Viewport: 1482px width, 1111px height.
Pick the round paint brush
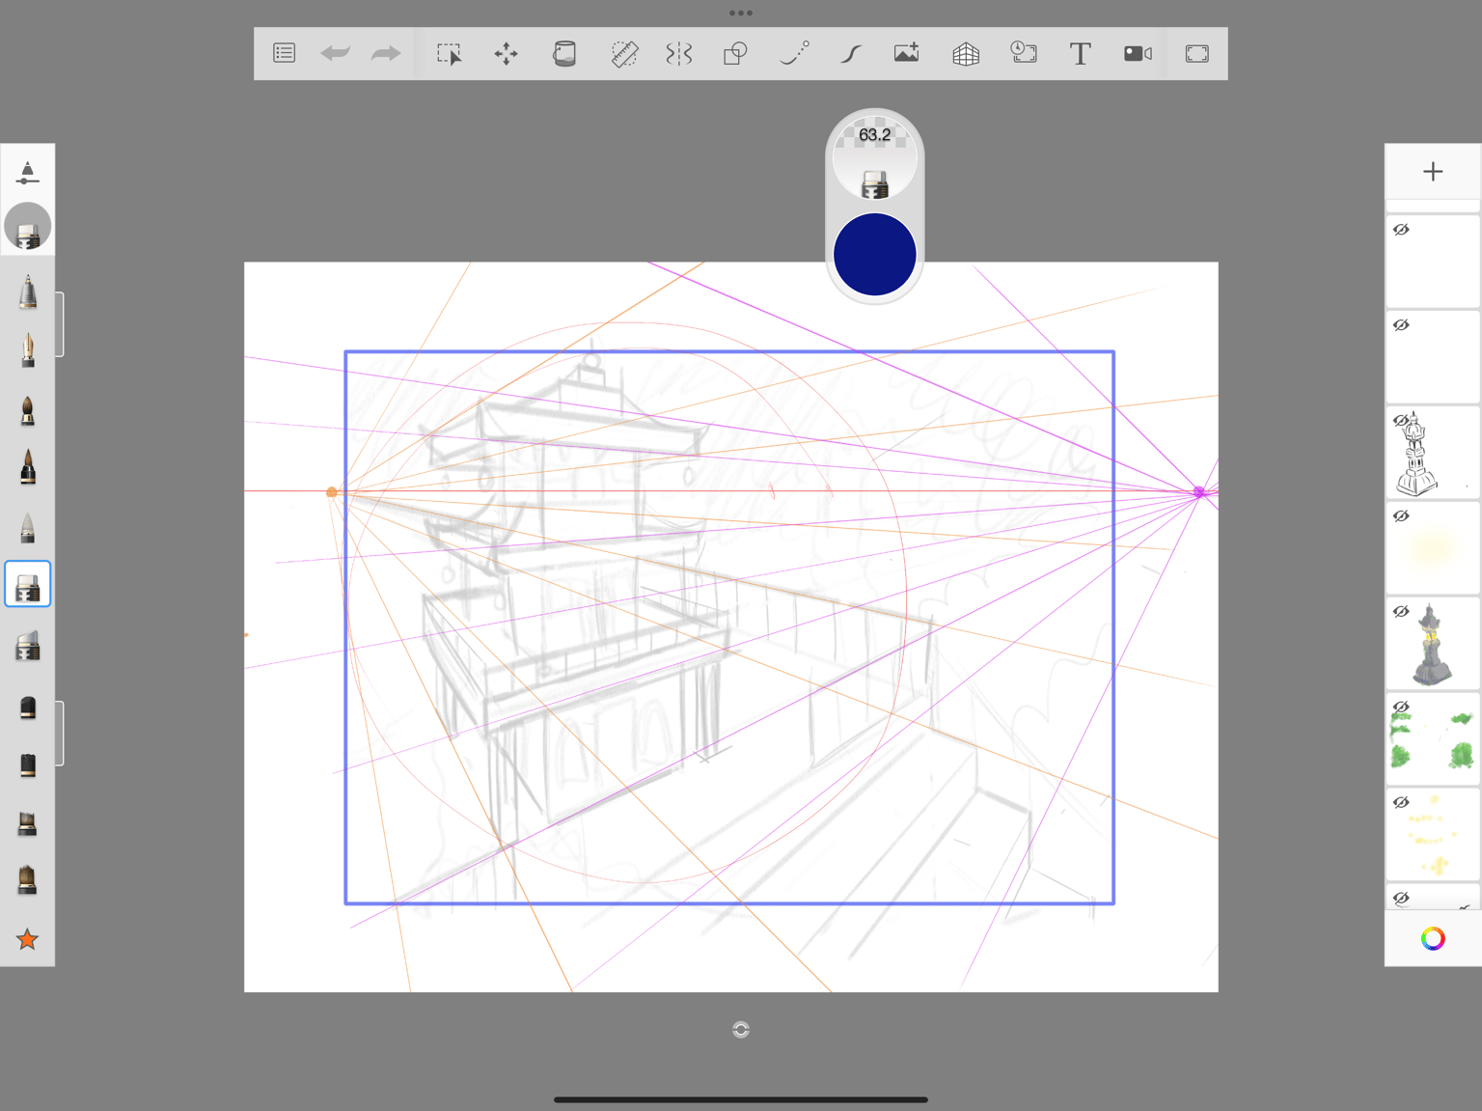click(x=27, y=409)
